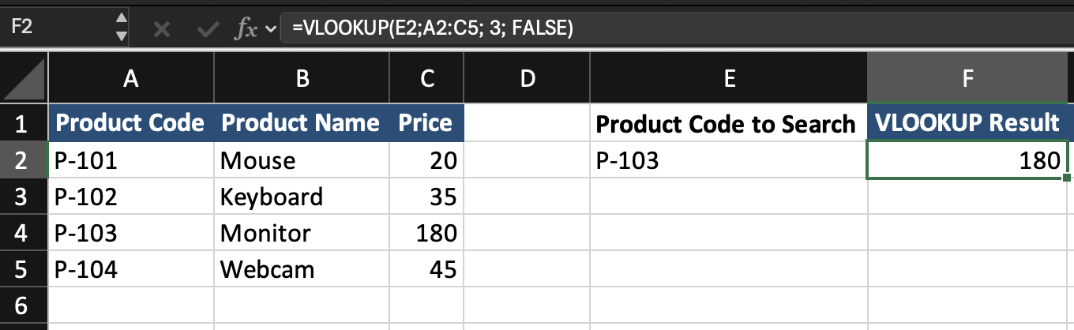Click the Cancel X icon in formula bar

click(162, 29)
